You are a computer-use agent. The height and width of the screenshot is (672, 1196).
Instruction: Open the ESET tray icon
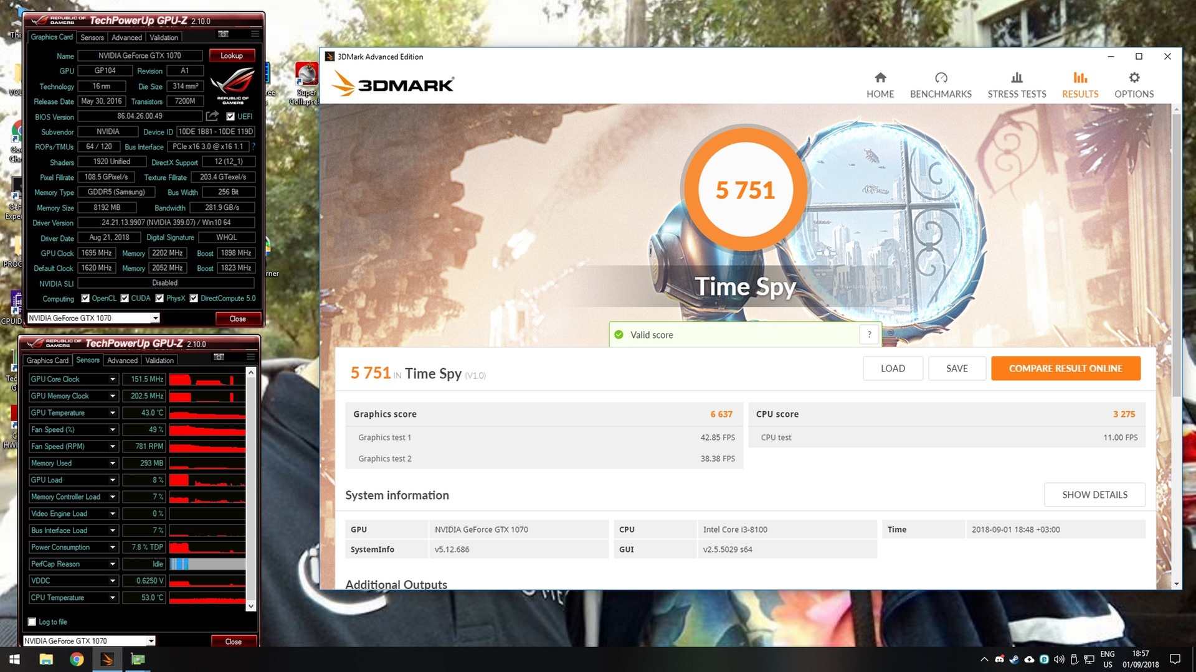pyautogui.click(x=1044, y=659)
